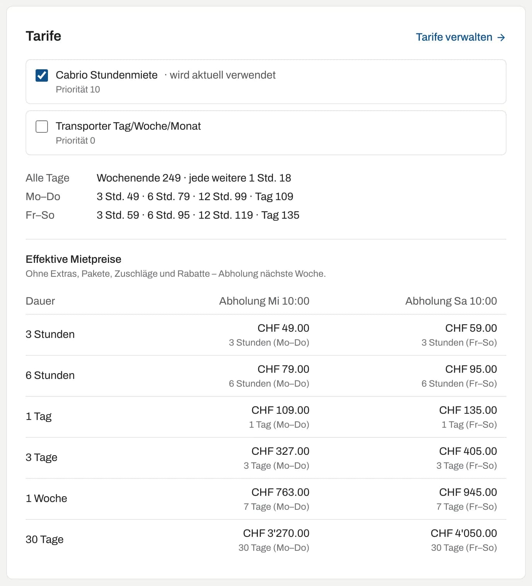Click the Fr–So rates ending 'Tag 135'
The width and height of the screenshot is (532, 586).
[198, 215]
